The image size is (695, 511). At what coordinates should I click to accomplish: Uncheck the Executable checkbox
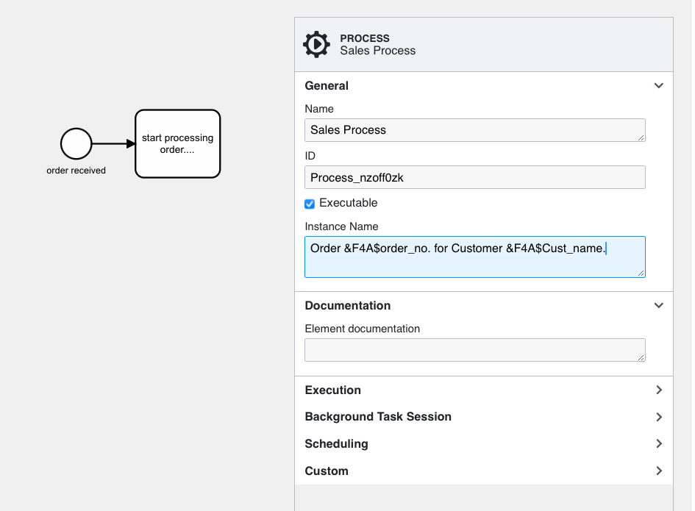click(310, 204)
